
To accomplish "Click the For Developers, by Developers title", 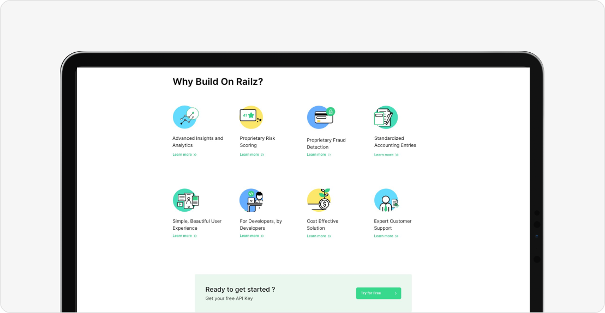I will click(261, 224).
